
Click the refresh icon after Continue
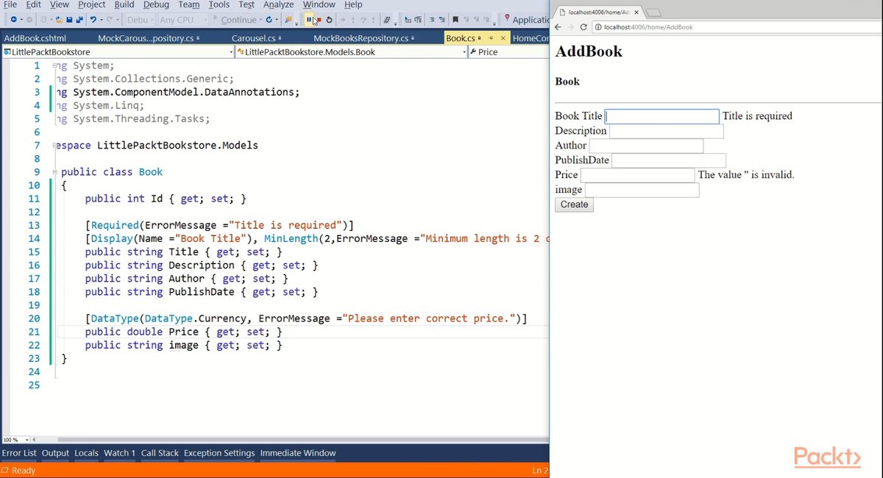click(269, 20)
